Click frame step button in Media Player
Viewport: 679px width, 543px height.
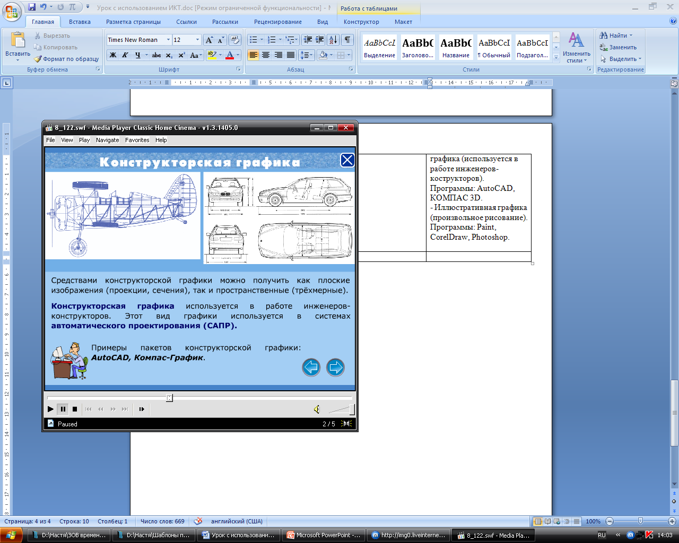(142, 409)
